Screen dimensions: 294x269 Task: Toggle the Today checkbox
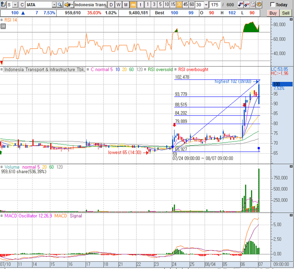(x=273, y=5)
